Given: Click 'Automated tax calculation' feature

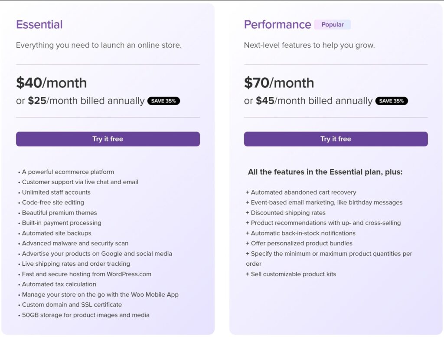Looking at the screenshot, I should tap(57, 284).
